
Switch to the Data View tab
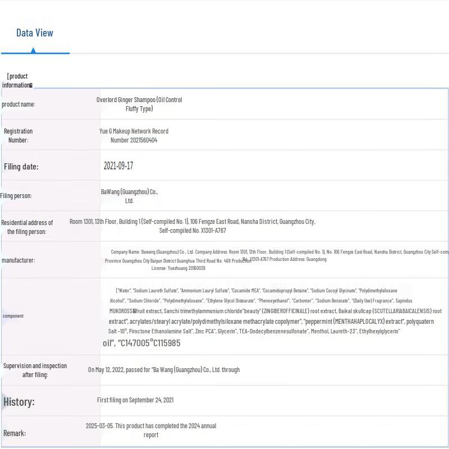pyautogui.click(x=35, y=33)
